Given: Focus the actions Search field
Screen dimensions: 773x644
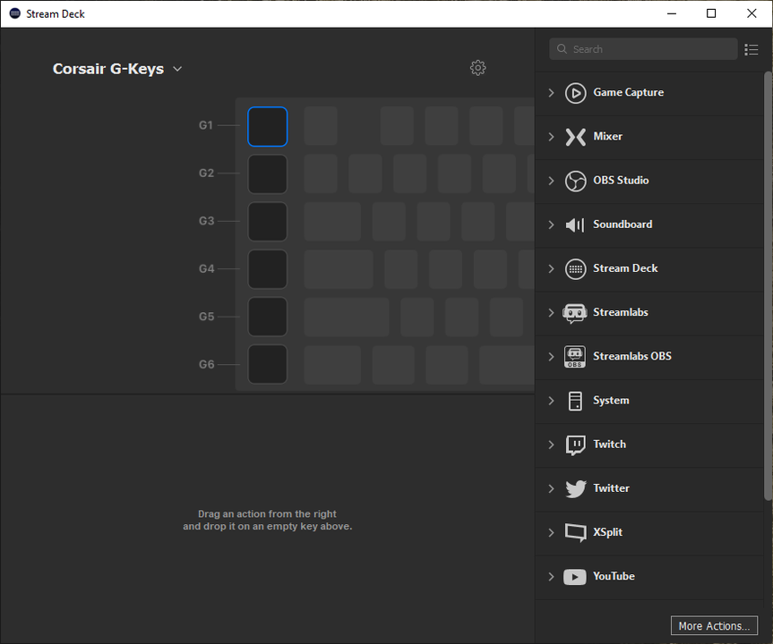Looking at the screenshot, I should click(x=643, y=48).
